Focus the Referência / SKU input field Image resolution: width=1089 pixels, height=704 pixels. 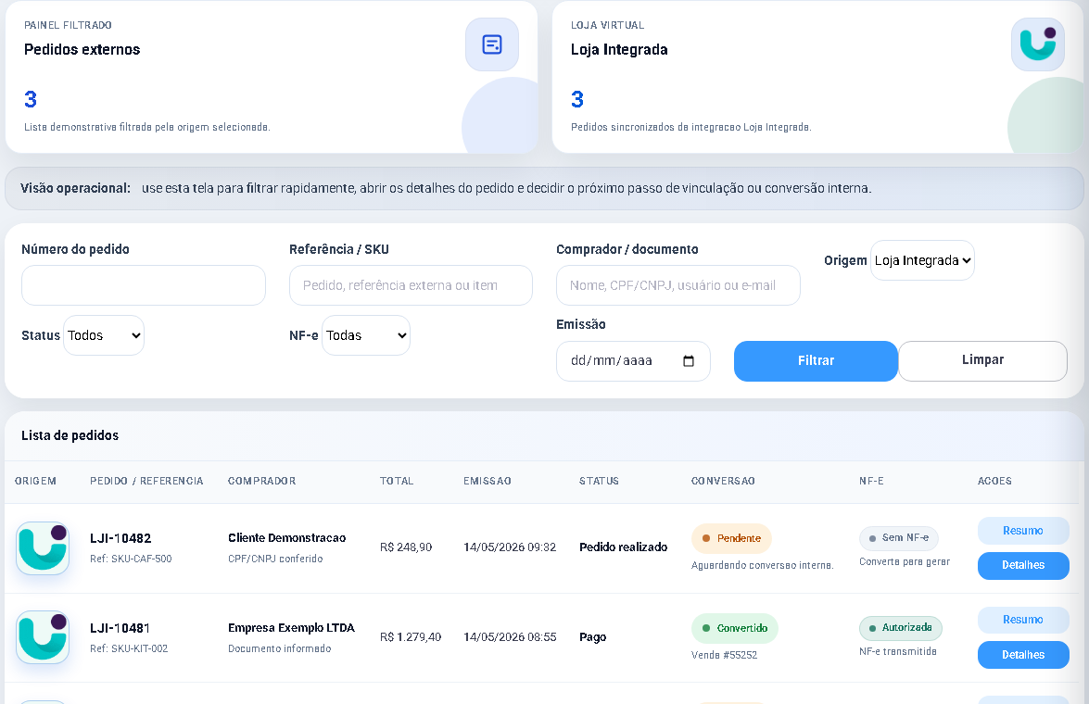411,285
